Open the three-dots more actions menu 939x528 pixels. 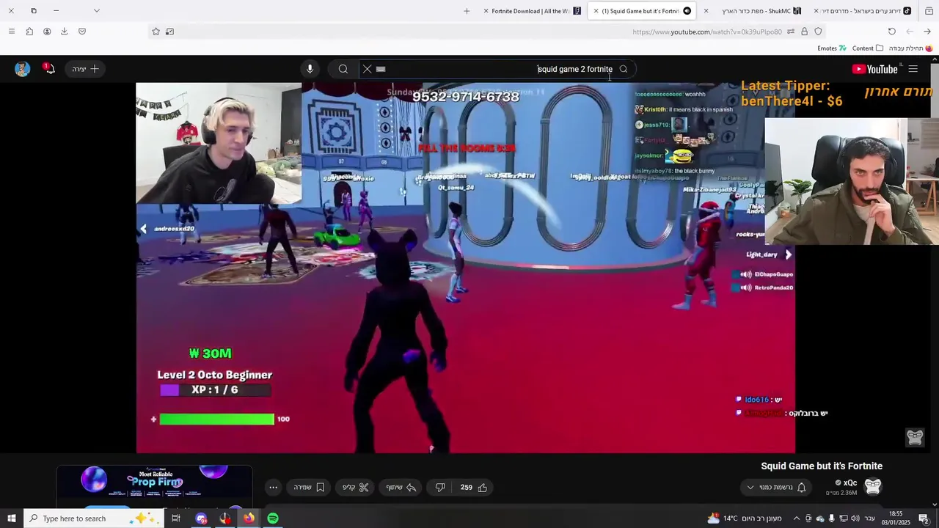click(273, 487)
